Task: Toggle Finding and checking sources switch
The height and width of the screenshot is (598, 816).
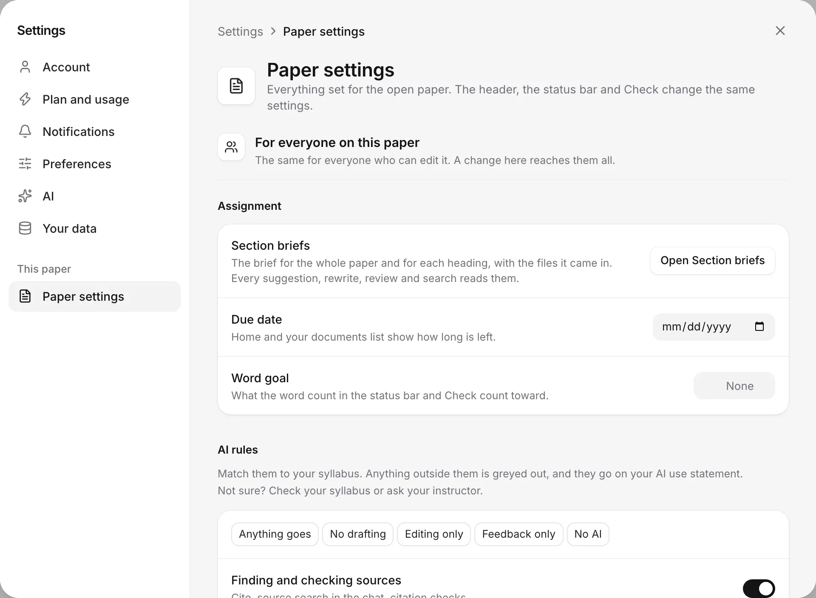Action: [x=759, y=589]
